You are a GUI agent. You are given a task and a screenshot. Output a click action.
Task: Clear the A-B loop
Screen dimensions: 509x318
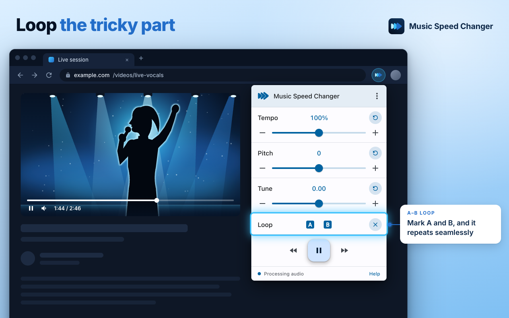[375, 225]
